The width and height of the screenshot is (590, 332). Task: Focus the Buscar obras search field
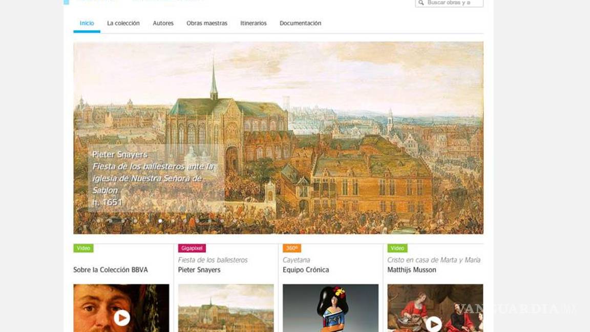tap(449, 3)
